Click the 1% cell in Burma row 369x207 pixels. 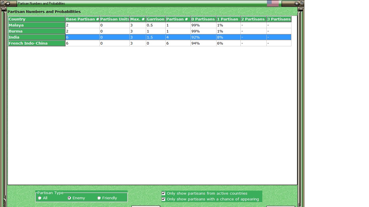228,31
